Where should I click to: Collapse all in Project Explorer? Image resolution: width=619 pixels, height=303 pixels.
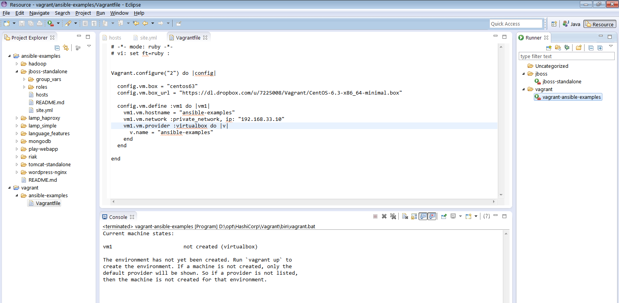point(57,48)
